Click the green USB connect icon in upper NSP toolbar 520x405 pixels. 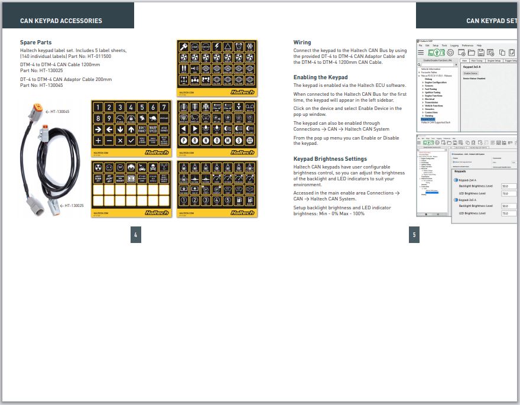[x=436, y=53]
